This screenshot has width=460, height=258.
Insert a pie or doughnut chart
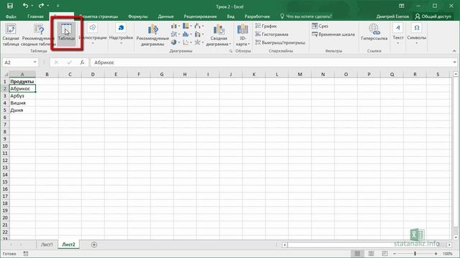(x=175, y=43)
